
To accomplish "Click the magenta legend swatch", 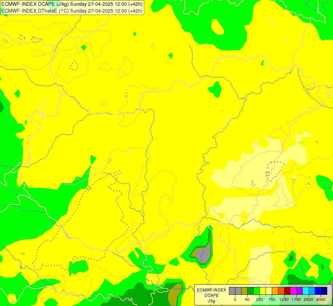I will point(294,291).
